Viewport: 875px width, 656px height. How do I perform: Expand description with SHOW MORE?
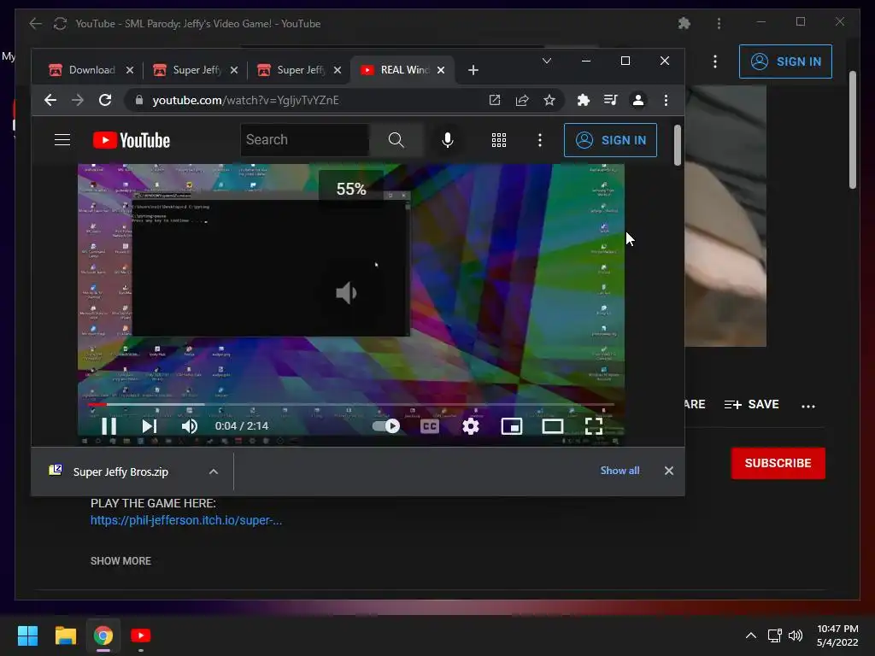pyautogui.click(x=120, y=560)
